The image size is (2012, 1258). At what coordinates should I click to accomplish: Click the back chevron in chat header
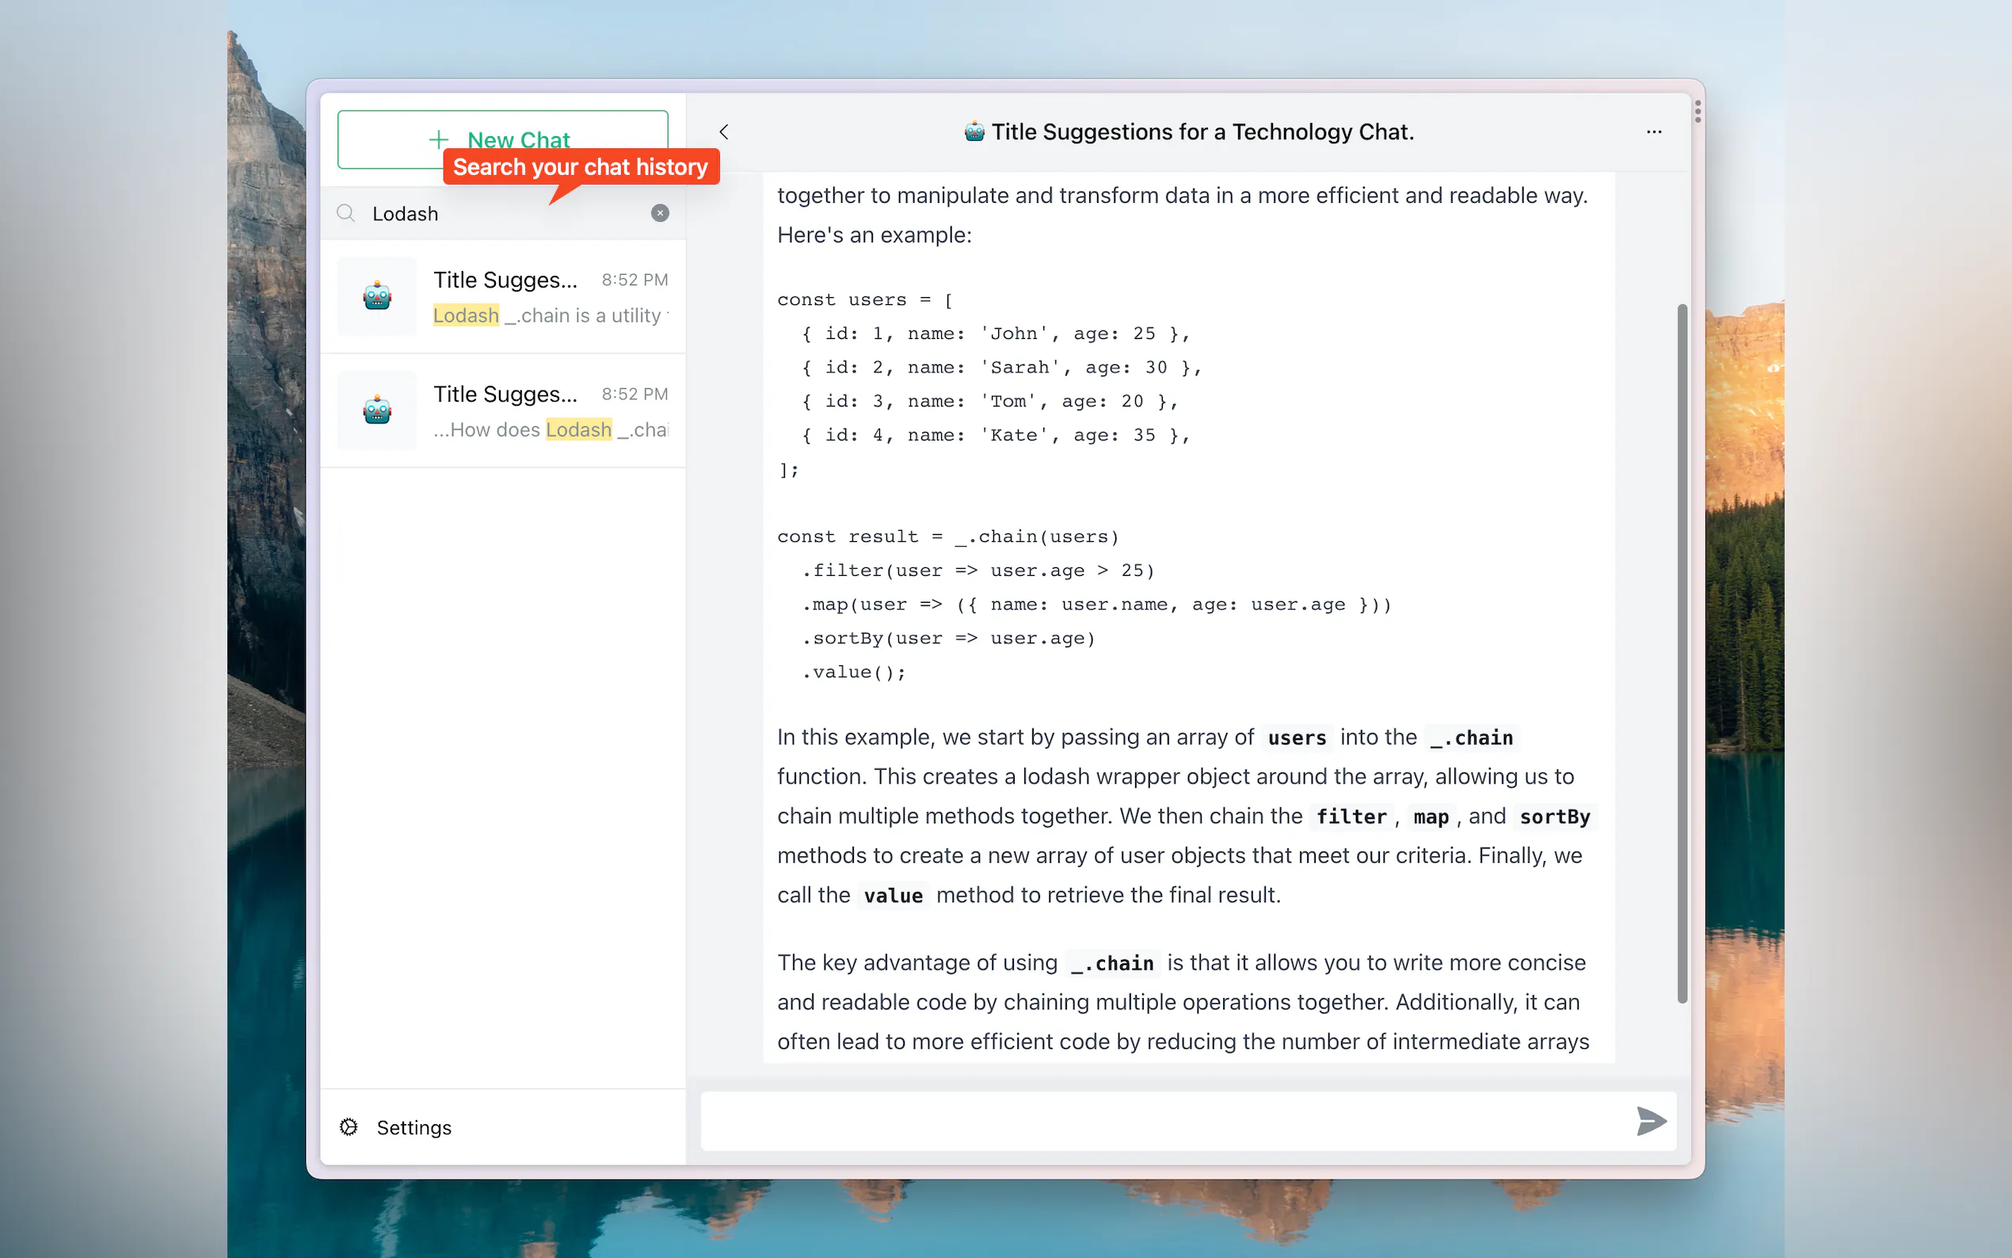pos(724,132)
